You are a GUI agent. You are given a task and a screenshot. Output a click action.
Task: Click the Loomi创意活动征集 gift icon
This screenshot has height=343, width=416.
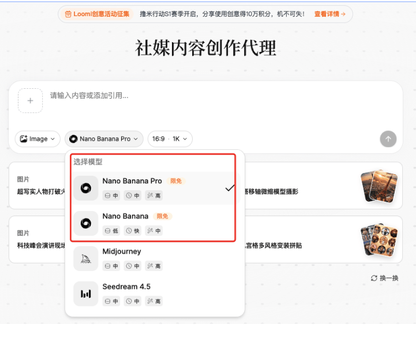[68, 14]
